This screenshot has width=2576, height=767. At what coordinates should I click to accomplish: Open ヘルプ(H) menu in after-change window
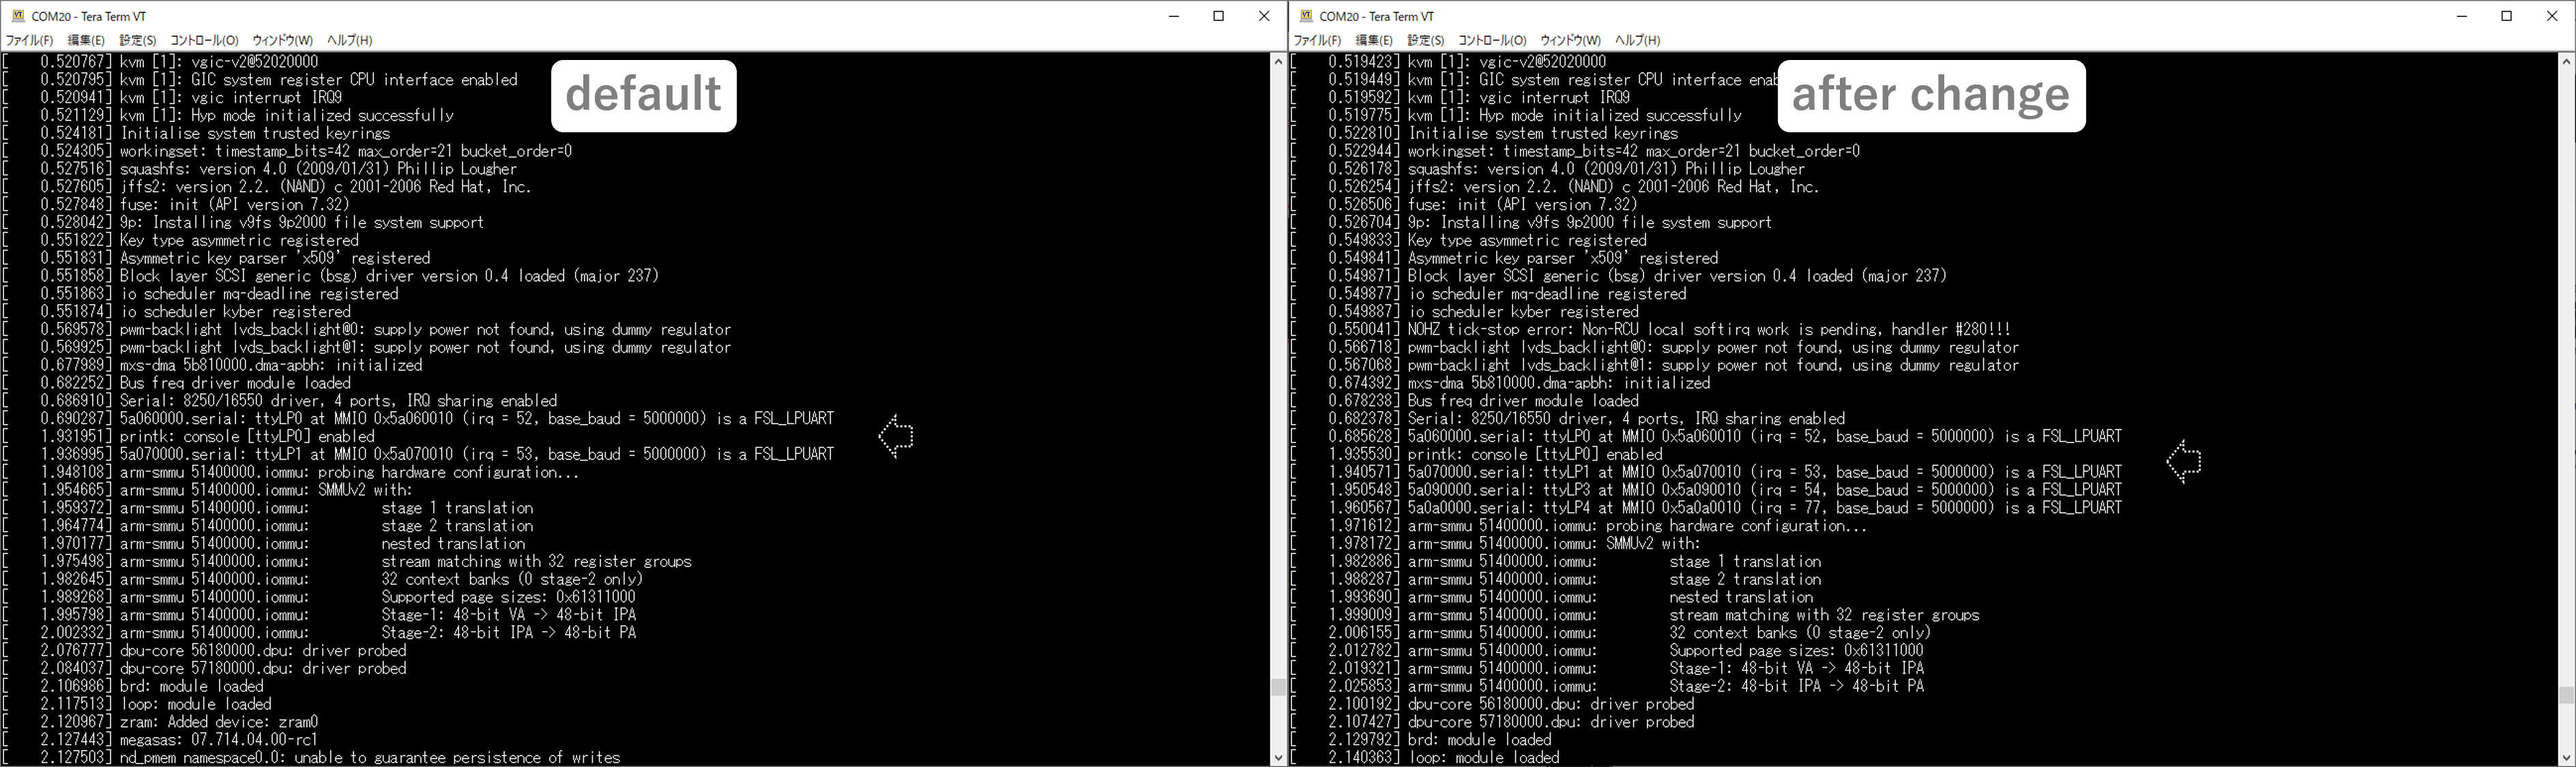click(1637, 40)
